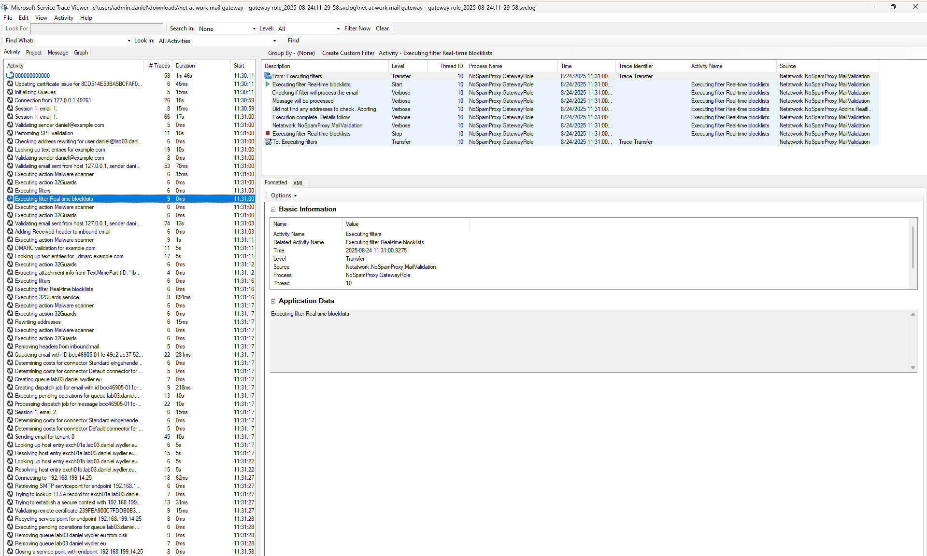Click the icon beside 'Performing SPF validation'

(x=10, y=133)
